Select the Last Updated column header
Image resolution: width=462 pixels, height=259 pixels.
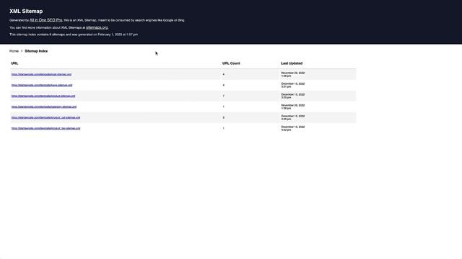coord(292,63)
